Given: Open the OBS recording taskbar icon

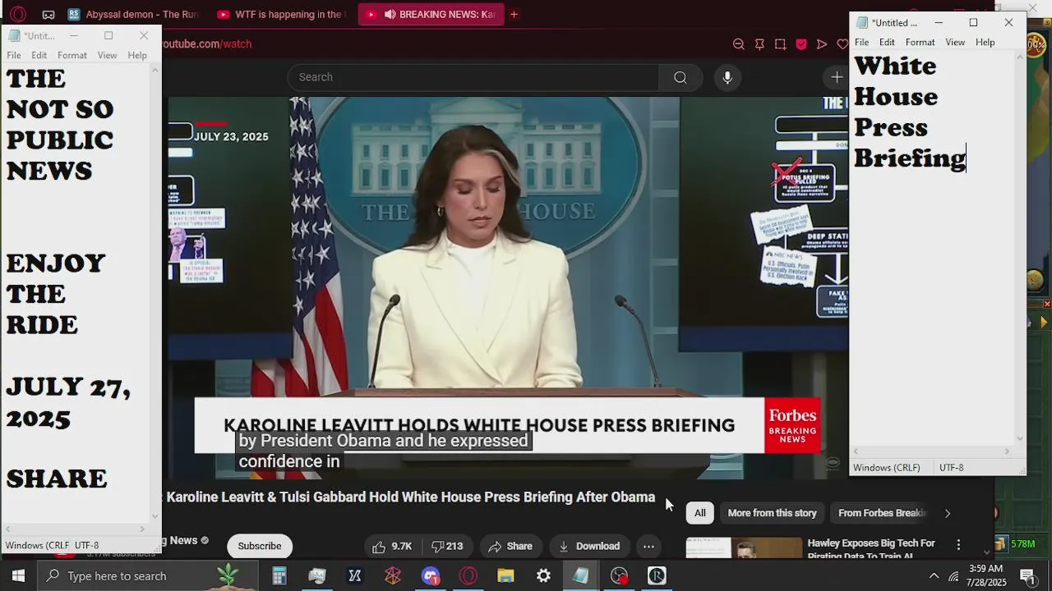Looking at the screenshot, I should tap(619, 575).
